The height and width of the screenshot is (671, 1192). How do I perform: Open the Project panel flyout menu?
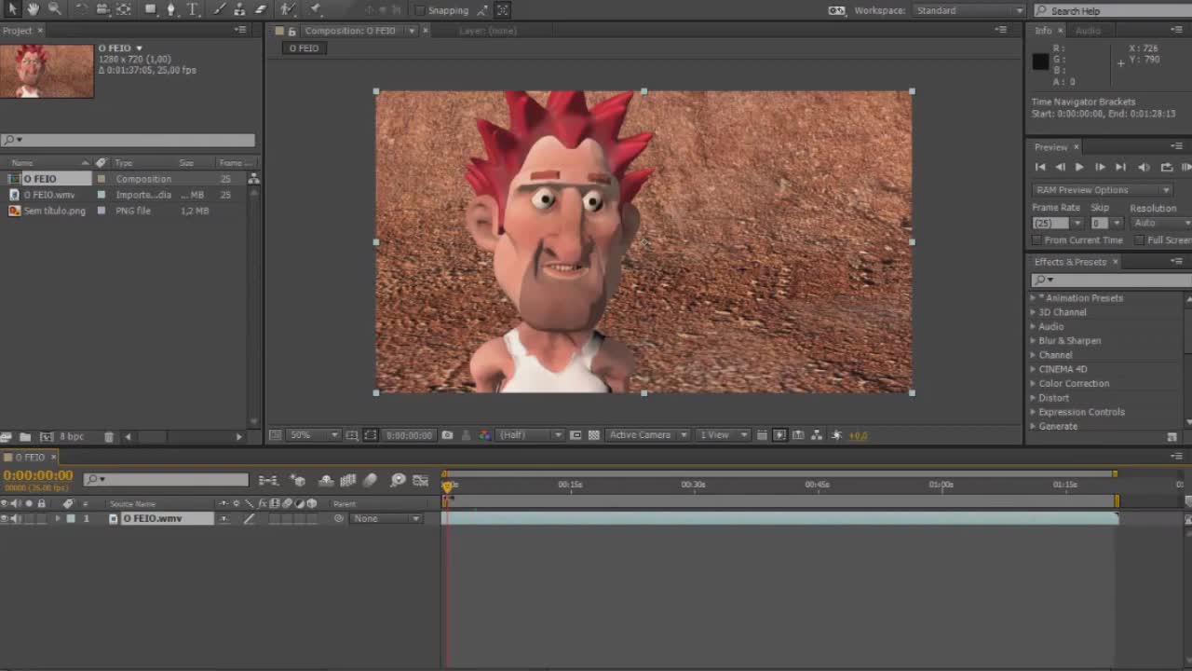pos(240,31)
